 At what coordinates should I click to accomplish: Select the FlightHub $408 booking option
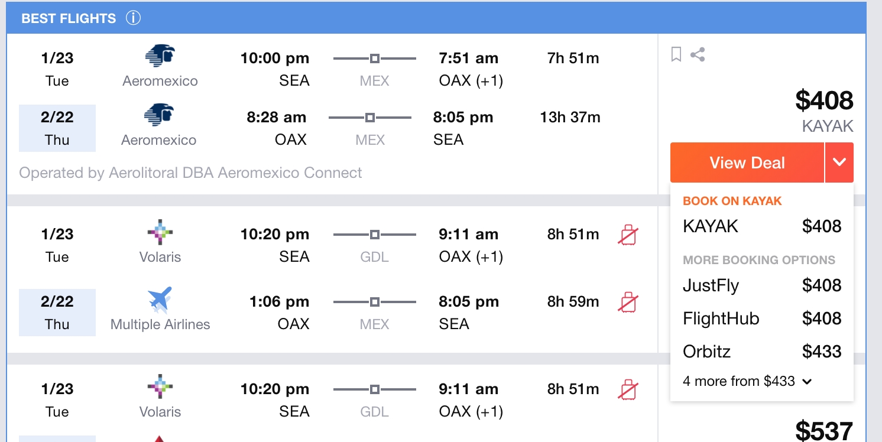point(762,318)
